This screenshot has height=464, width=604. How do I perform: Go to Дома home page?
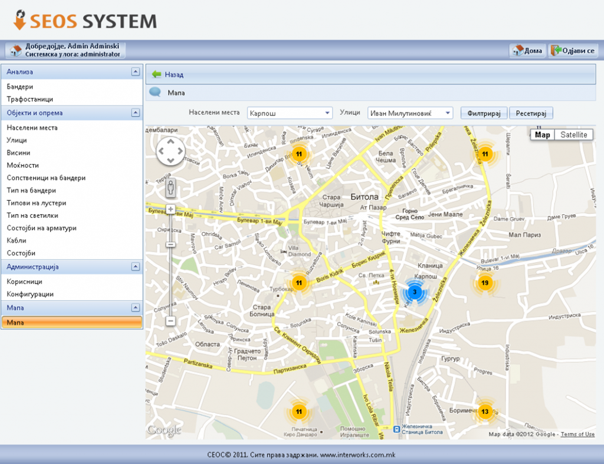pyautogui.click(x=528, y=51)
